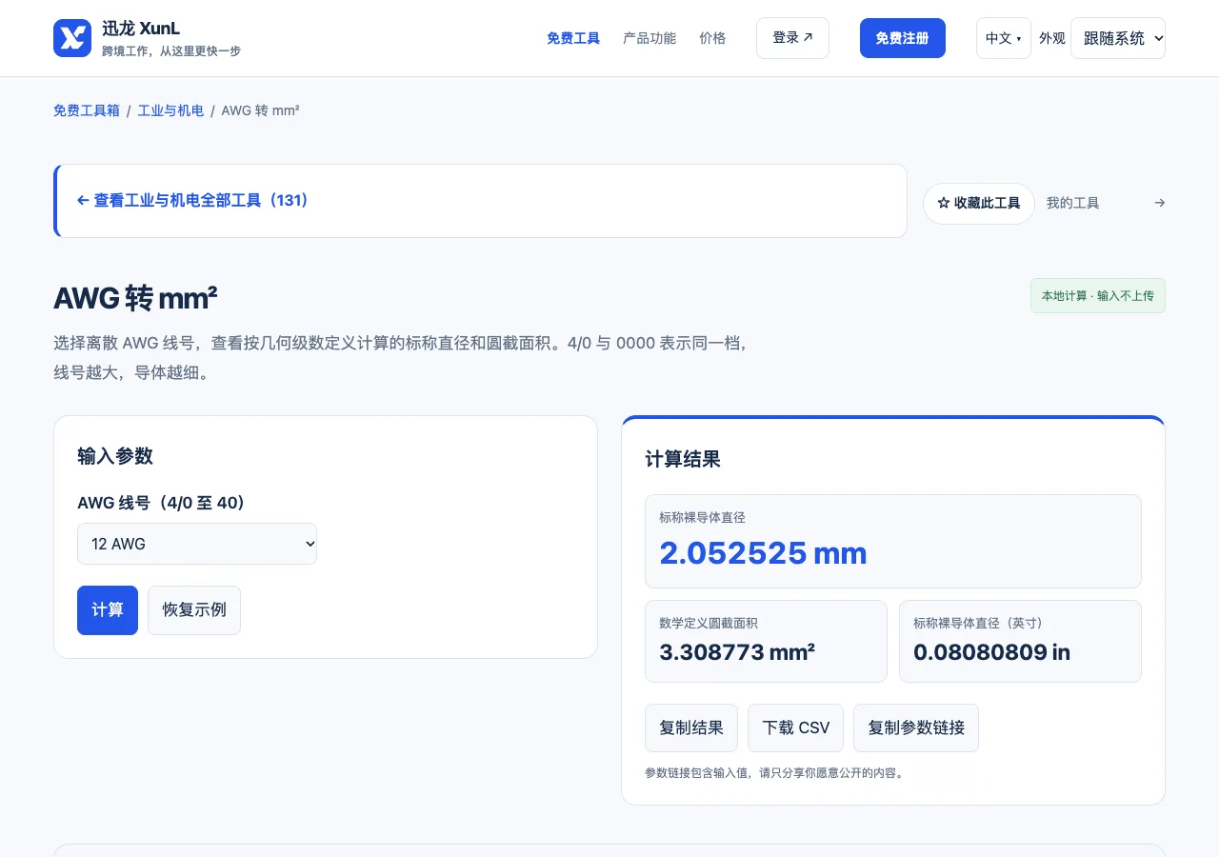Click the 外观 label
Image resolution: width=1219 pixels, height=857 pixels.
click(x=1052, y=38)
